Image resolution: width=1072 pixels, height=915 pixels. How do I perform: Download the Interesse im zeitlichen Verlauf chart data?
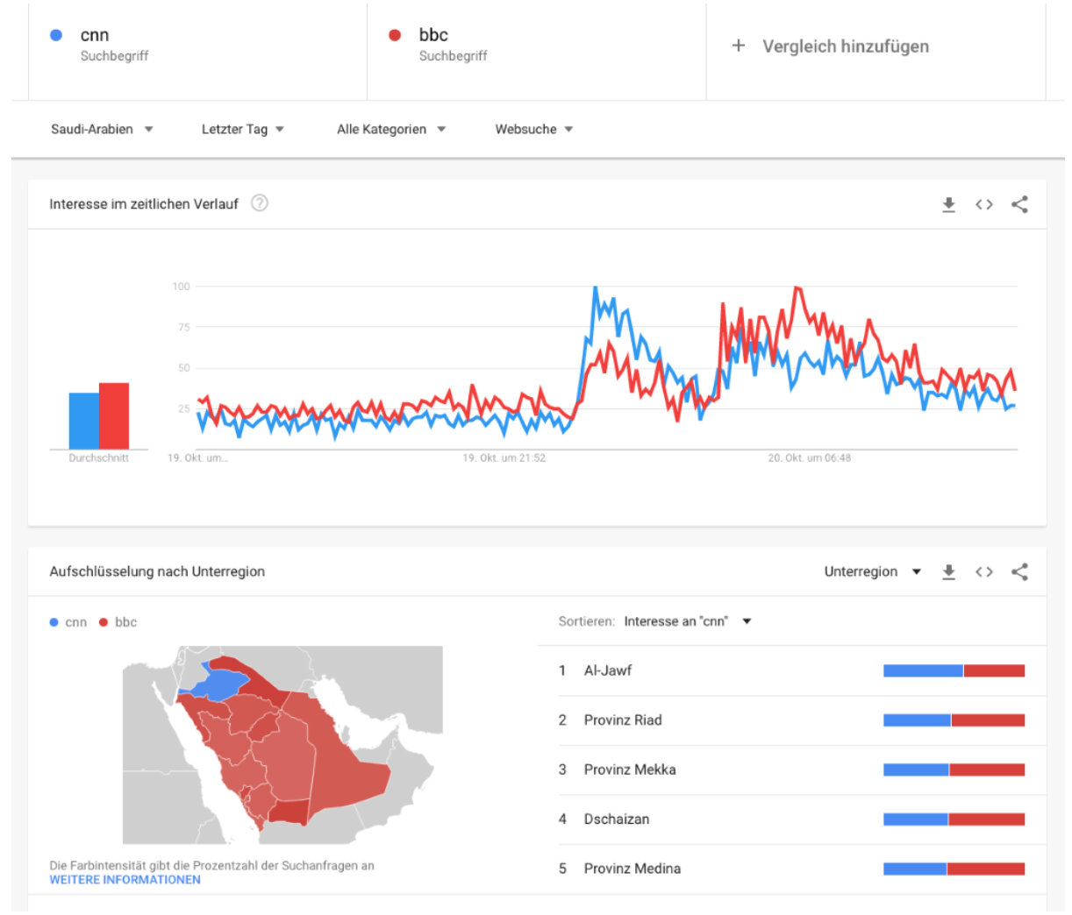coord(948,205)
